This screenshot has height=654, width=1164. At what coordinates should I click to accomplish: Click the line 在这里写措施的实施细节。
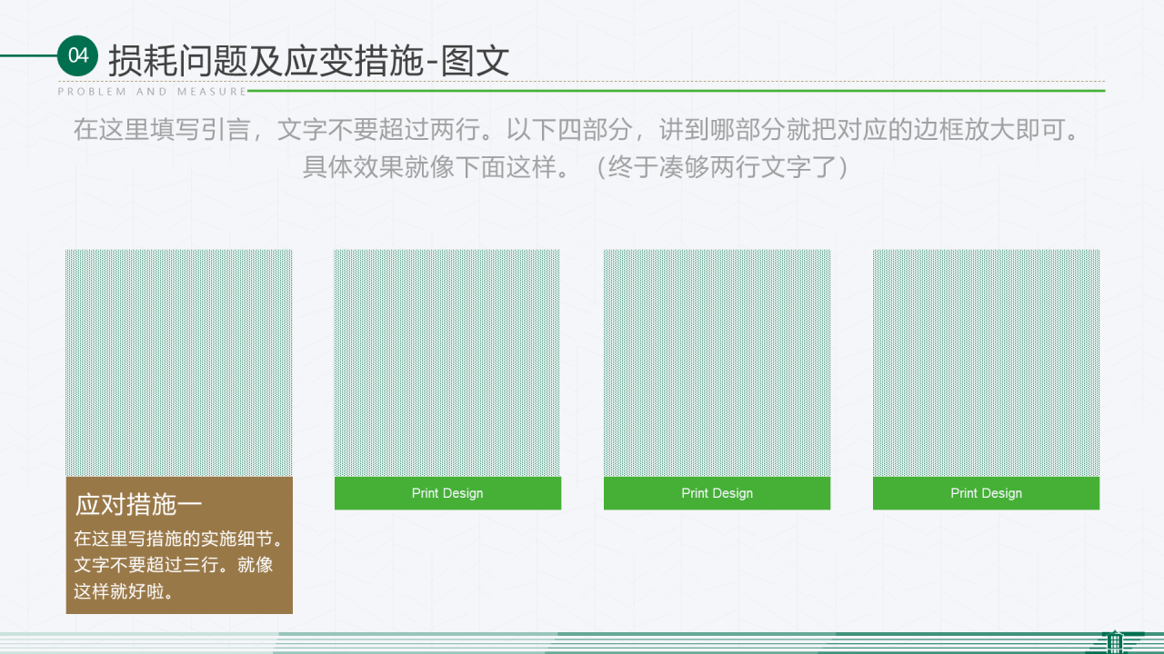(179, 539)
